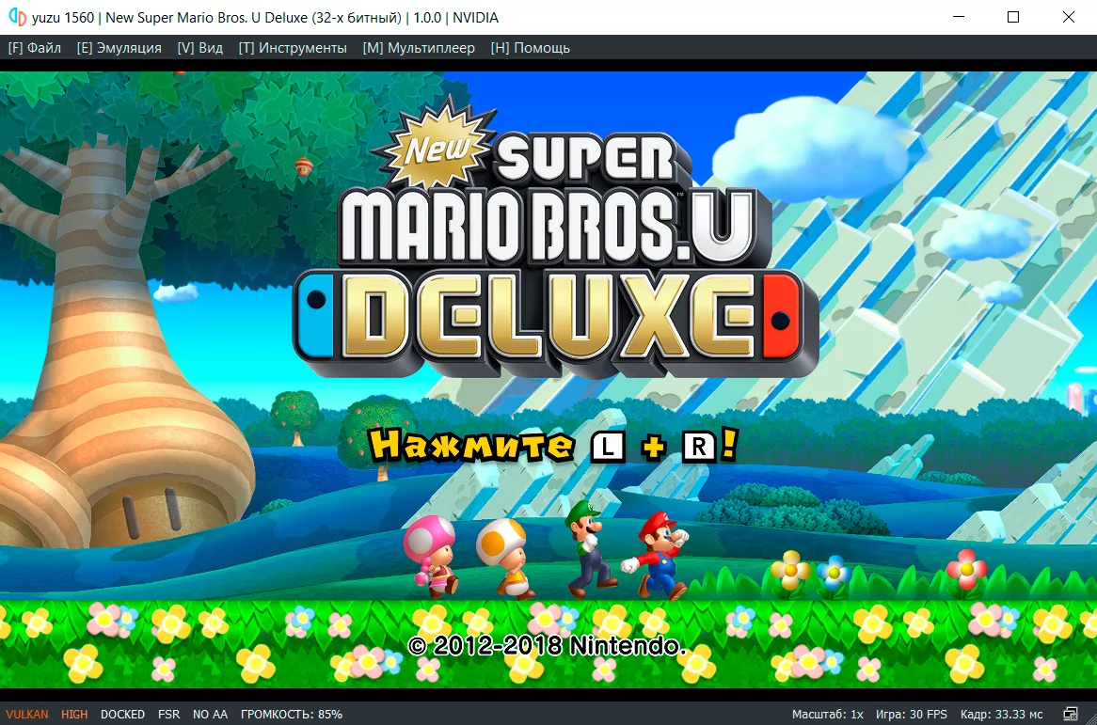Toggle the HIGH GPU accuracy button
Viewport: 1097px width, 725px height.
(74, 714)
